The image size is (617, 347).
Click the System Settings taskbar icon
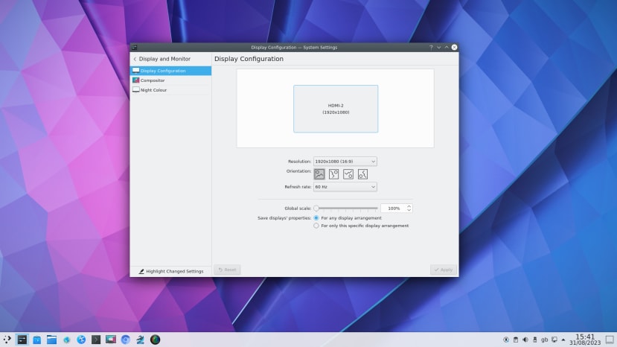tap(22, 340)
